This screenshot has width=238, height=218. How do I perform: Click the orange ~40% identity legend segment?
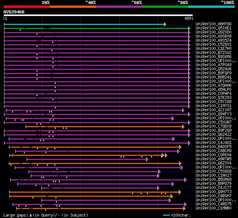73,7
